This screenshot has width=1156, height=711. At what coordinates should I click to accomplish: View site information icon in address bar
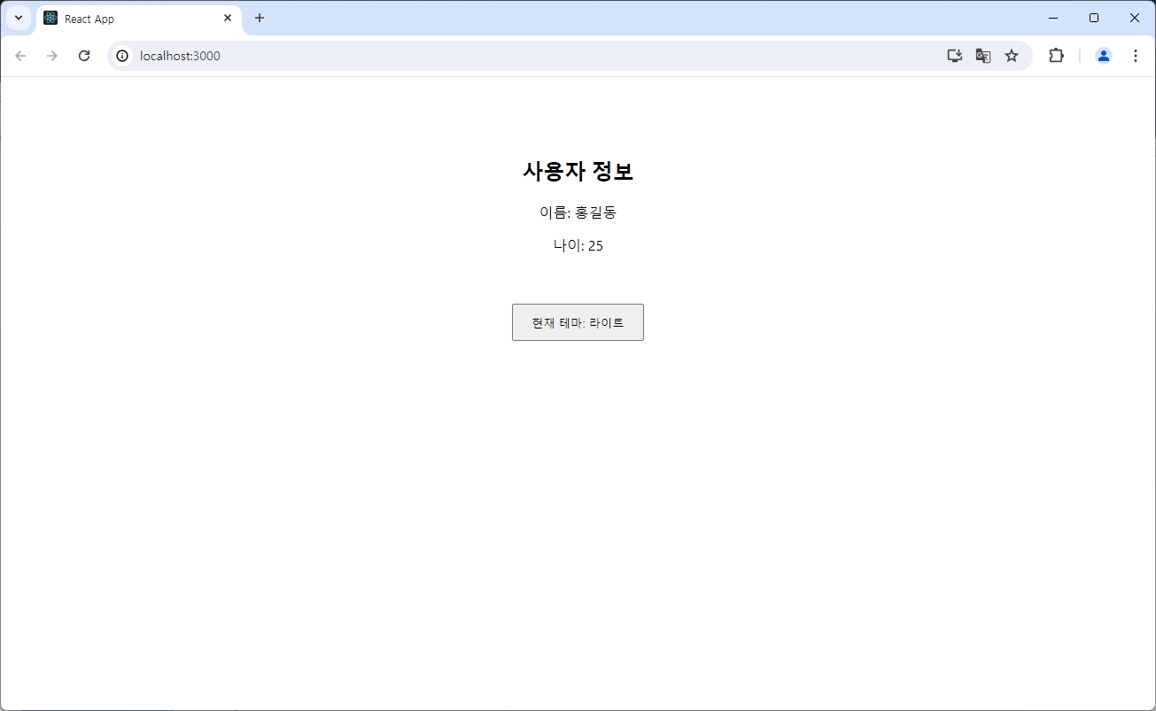coord(123,56)
